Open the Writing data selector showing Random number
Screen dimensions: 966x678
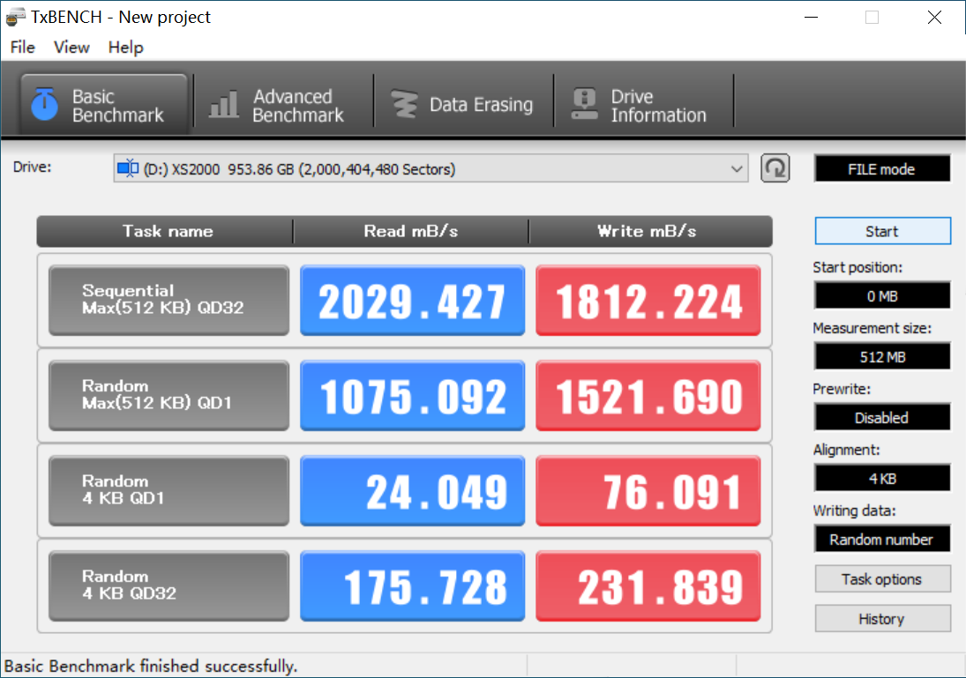(x=881, y=538)
